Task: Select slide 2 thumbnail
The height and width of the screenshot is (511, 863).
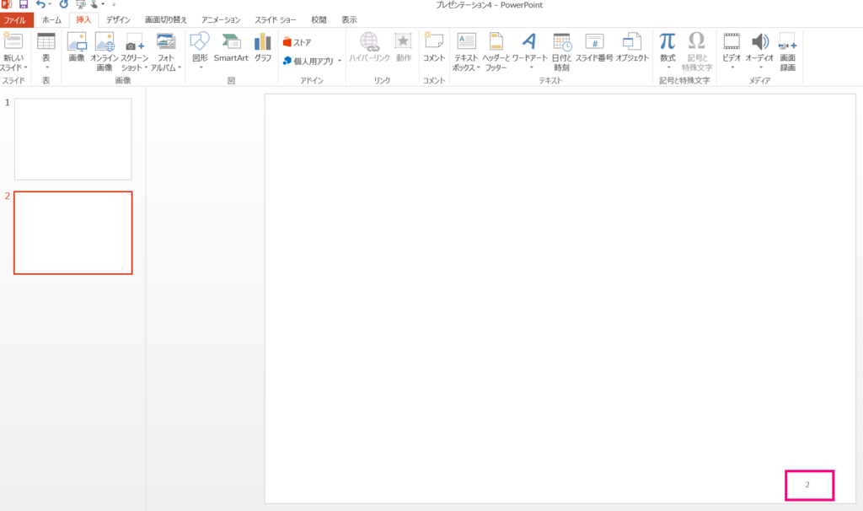Action: [73, 233]
